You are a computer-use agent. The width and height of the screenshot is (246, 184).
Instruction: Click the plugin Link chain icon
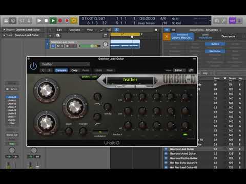[x=191, y=70]
